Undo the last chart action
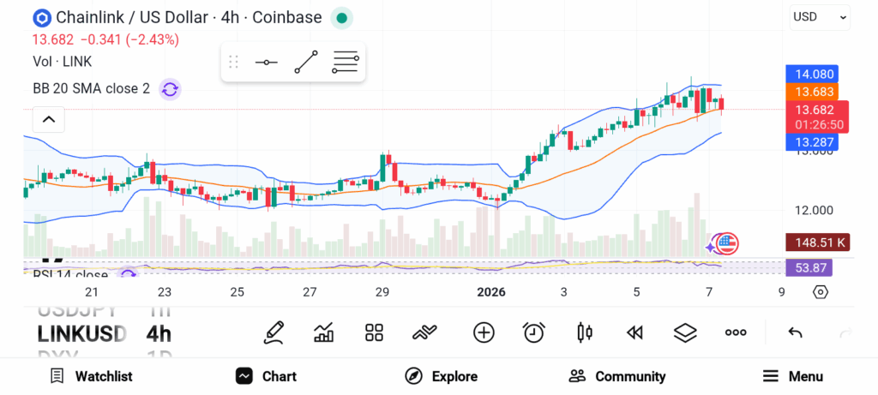This screenshot has height=395, width=878. click(795, 332)
